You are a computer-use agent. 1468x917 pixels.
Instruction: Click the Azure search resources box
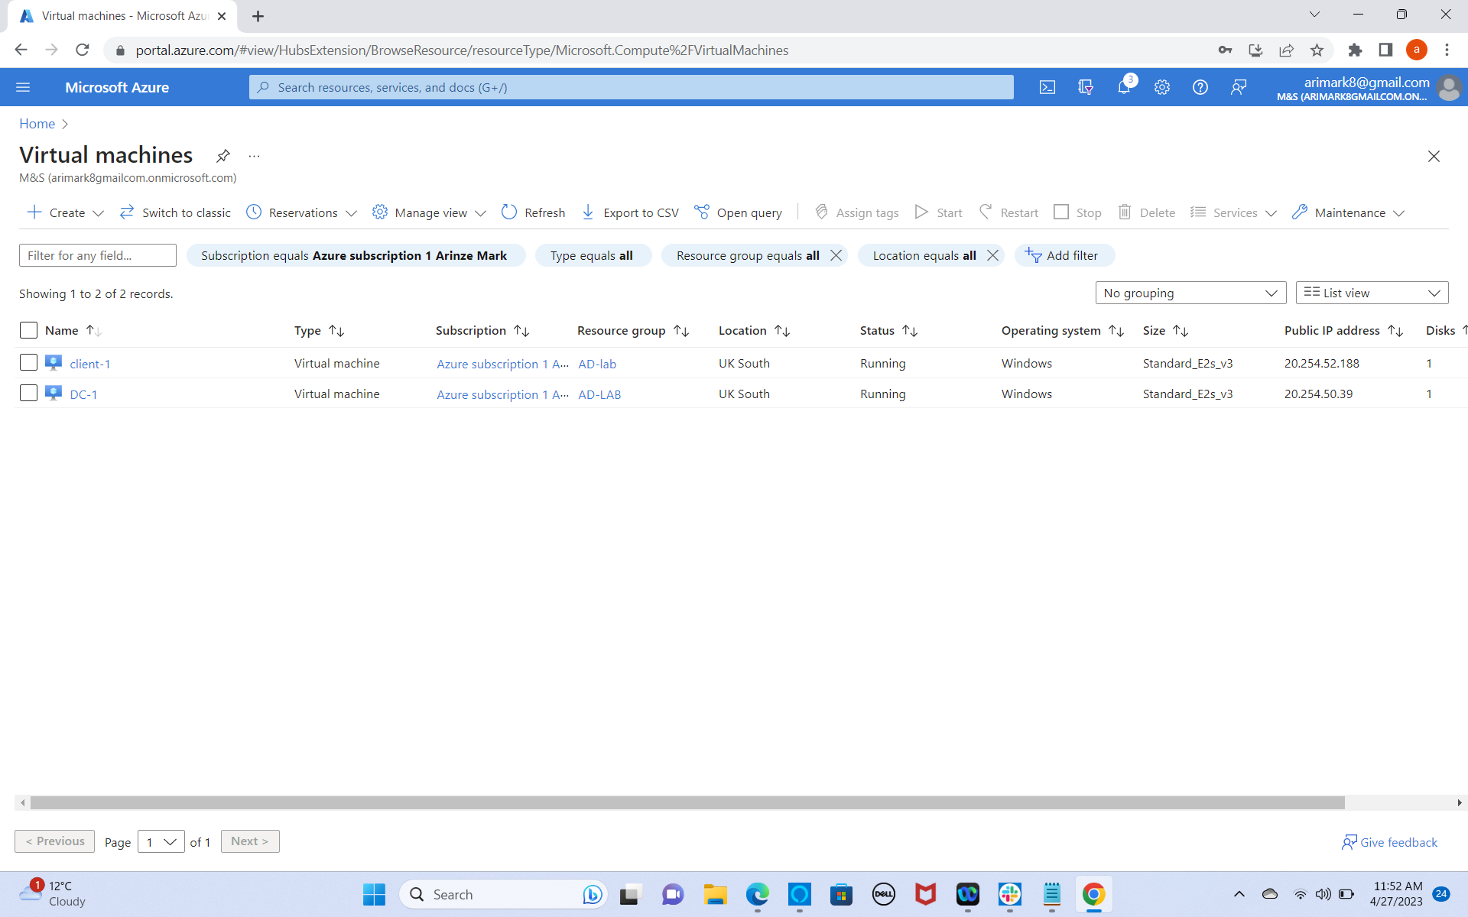tap(632, 87)
